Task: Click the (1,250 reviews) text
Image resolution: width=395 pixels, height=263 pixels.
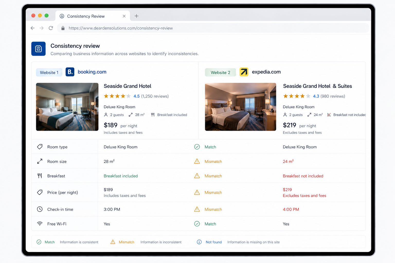Action: click(x=155, y=96)
